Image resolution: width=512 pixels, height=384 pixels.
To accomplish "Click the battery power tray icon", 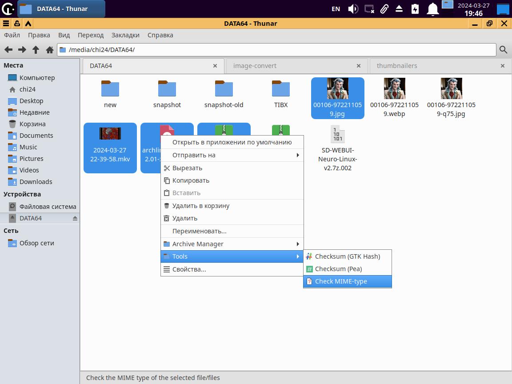I will pyautogui.click(x=415, y=9).
